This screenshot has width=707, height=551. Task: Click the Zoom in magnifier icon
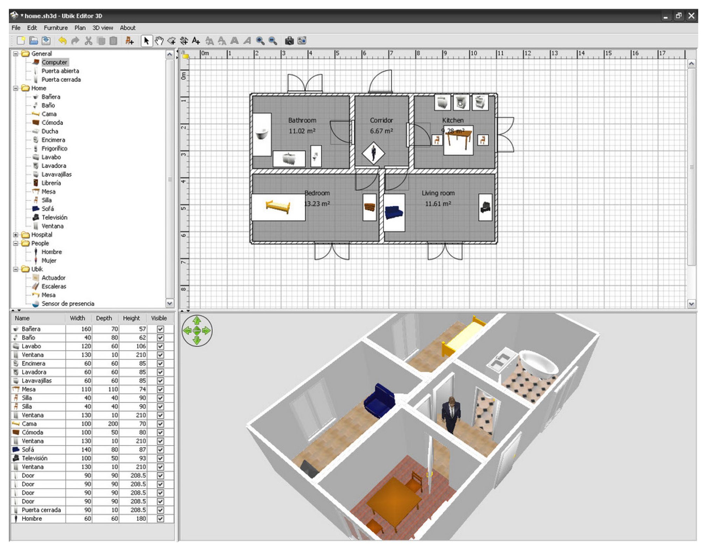tap(260, 41)
